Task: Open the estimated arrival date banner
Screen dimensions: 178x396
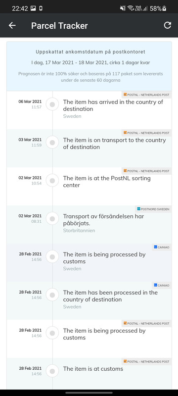Action: tap(89, 66)
